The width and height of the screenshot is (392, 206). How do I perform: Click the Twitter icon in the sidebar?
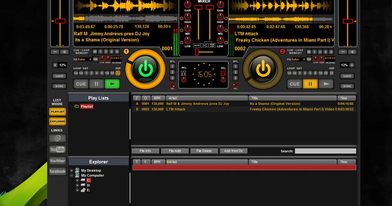[x=57, y=161]
